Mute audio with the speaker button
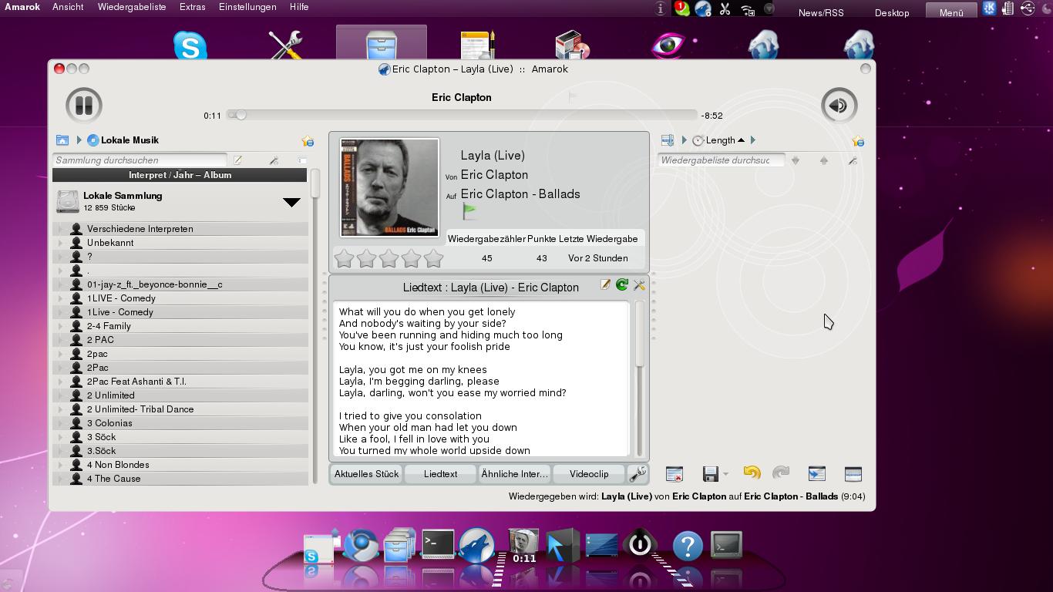This screenshot has width=1053, height=592. [x=839, y=106]
